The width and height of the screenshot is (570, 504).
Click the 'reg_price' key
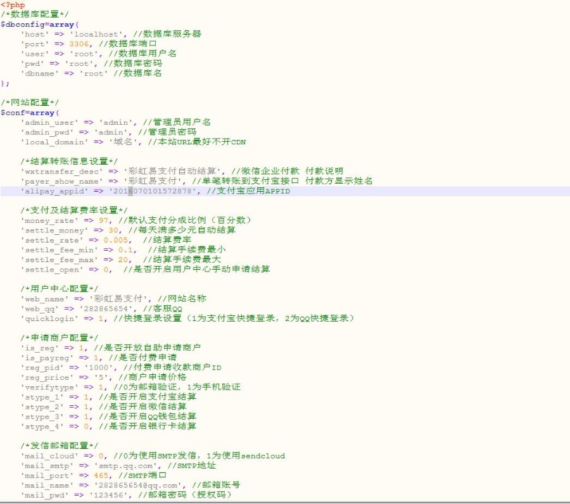point(47,377)
